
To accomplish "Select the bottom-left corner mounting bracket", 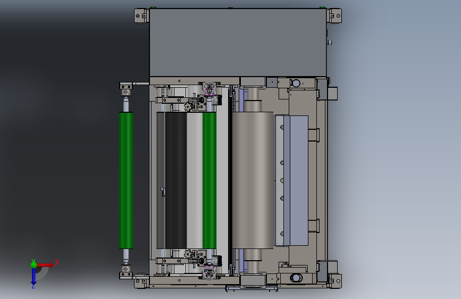I will [141, 281].
